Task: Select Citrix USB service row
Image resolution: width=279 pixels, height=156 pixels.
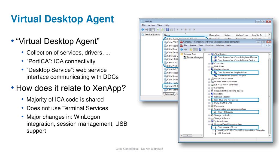Action: 171,86
